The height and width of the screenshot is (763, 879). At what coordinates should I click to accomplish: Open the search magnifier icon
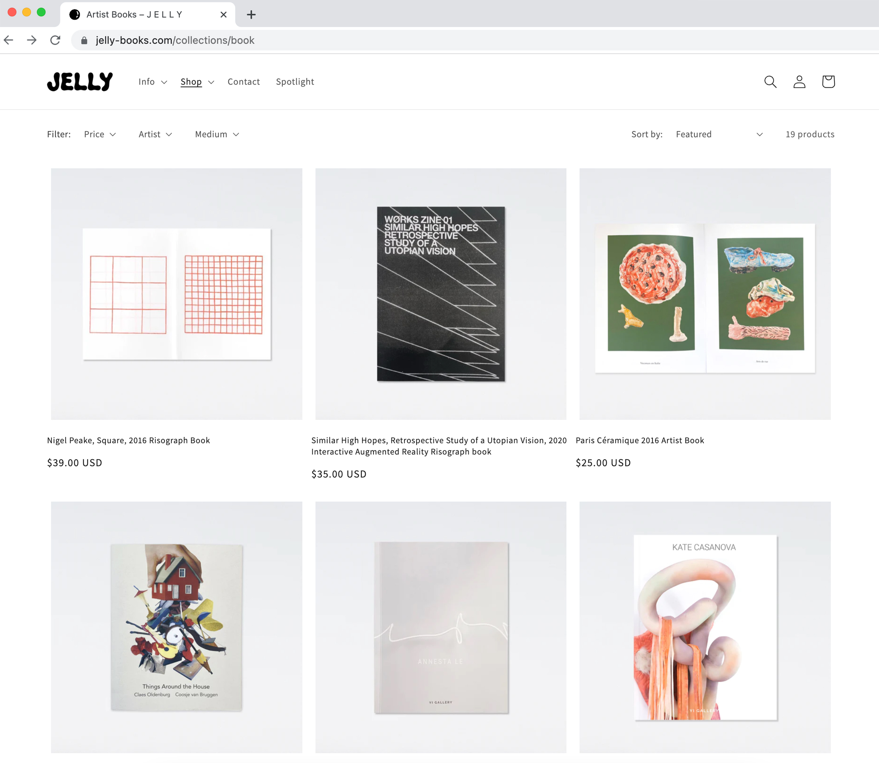770,82
